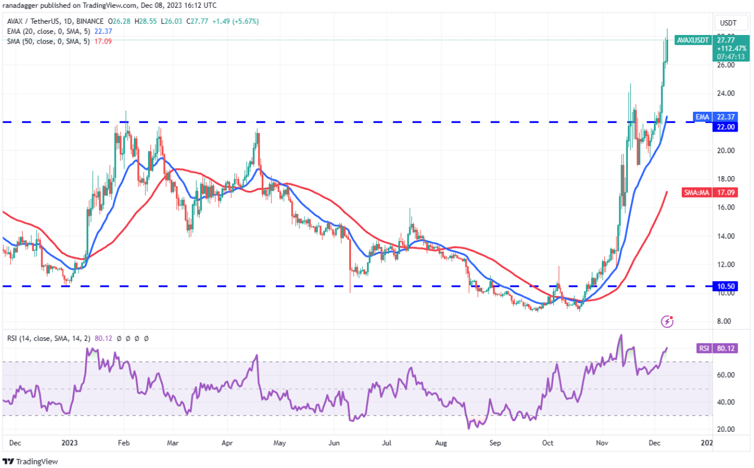754x468 pixels.
Task: Click the Feb label on the time axis
Action: point(123,444)
